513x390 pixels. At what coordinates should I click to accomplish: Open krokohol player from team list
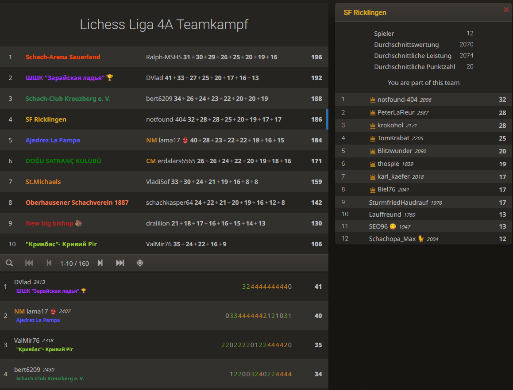point(390,126)
